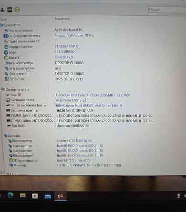Select the 16226 МБ (DDR4 SDRAM) value
Viewport: 186px width, 212px height.
pos(75,110)
